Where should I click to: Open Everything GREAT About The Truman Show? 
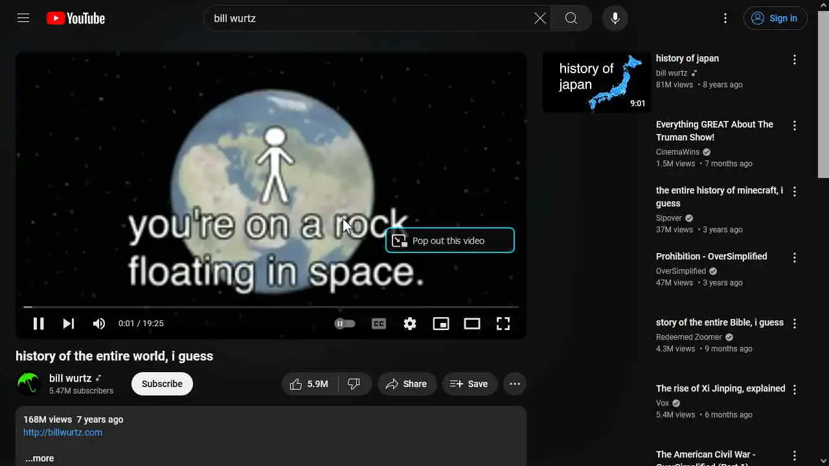tap(714, 131)
